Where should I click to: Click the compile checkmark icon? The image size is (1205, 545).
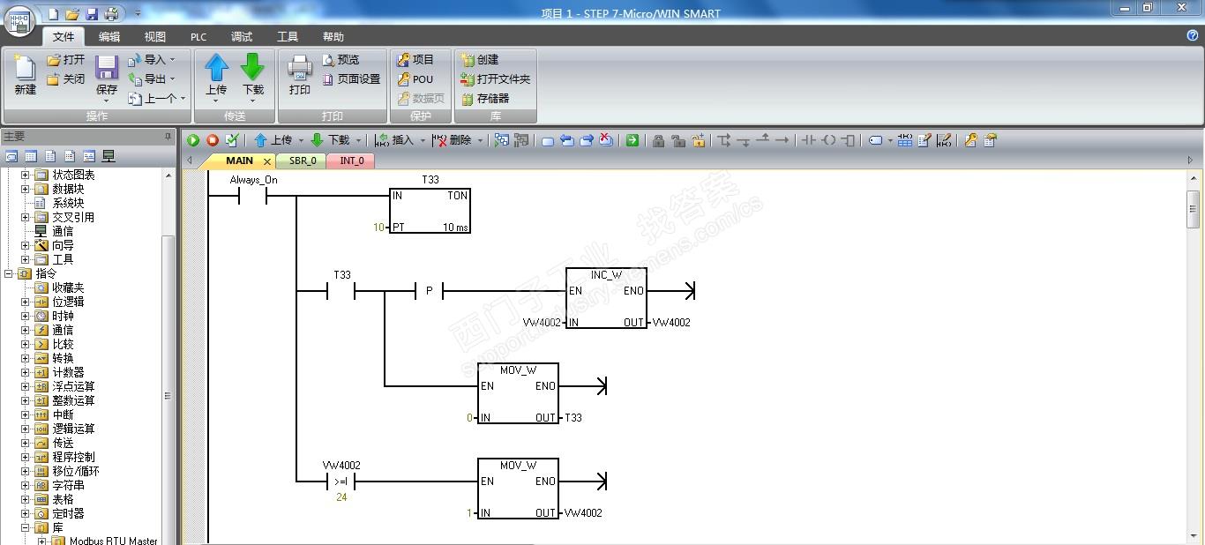[232, 140]
